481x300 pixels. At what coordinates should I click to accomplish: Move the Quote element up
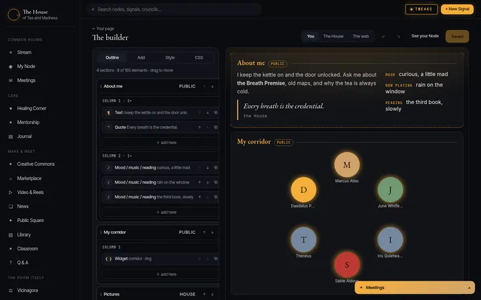[200, 127]
